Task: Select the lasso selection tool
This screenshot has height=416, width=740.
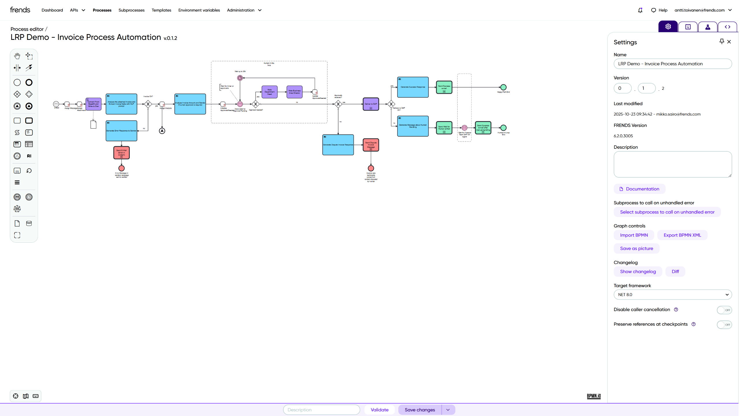Action: (x=29, y=56)
